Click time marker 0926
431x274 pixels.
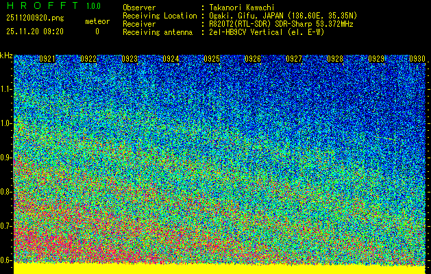[x=253, y=59]
